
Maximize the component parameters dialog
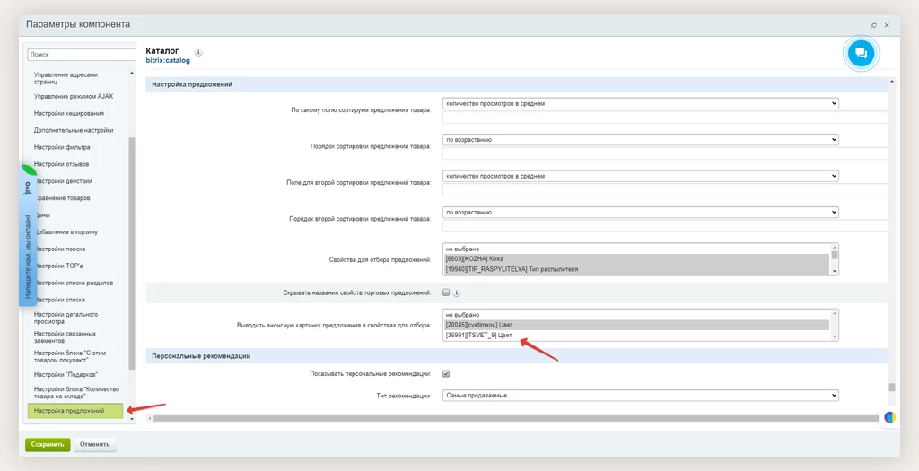pos(874,25)
